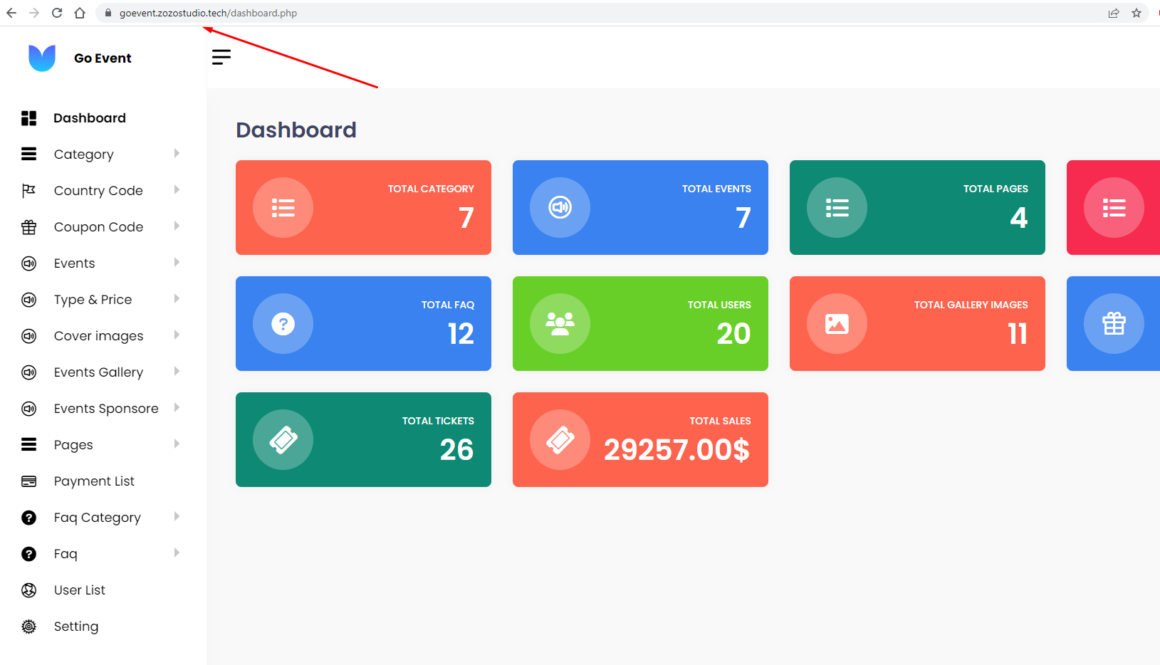This screenshot has height=665, width=1160.
Task: Open the Dashboard menu item
Action: pos(90,118)
